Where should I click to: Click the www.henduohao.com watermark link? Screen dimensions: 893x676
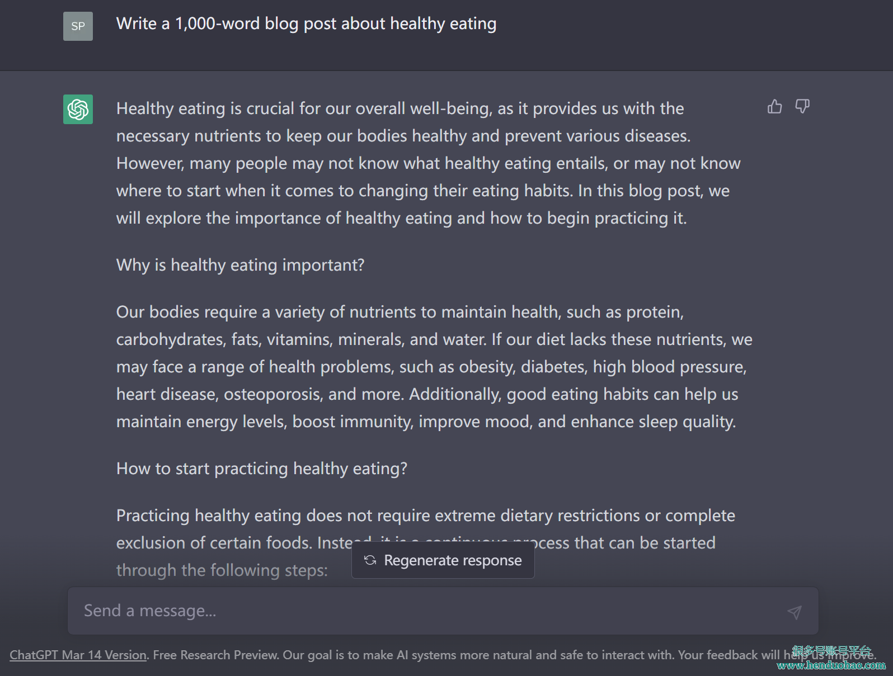[831, 665]
